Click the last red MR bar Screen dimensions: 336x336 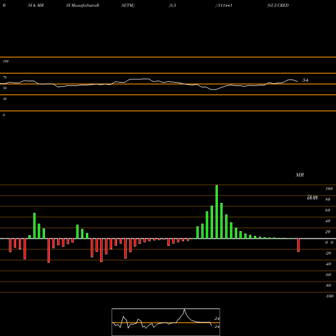click(298, 245)
